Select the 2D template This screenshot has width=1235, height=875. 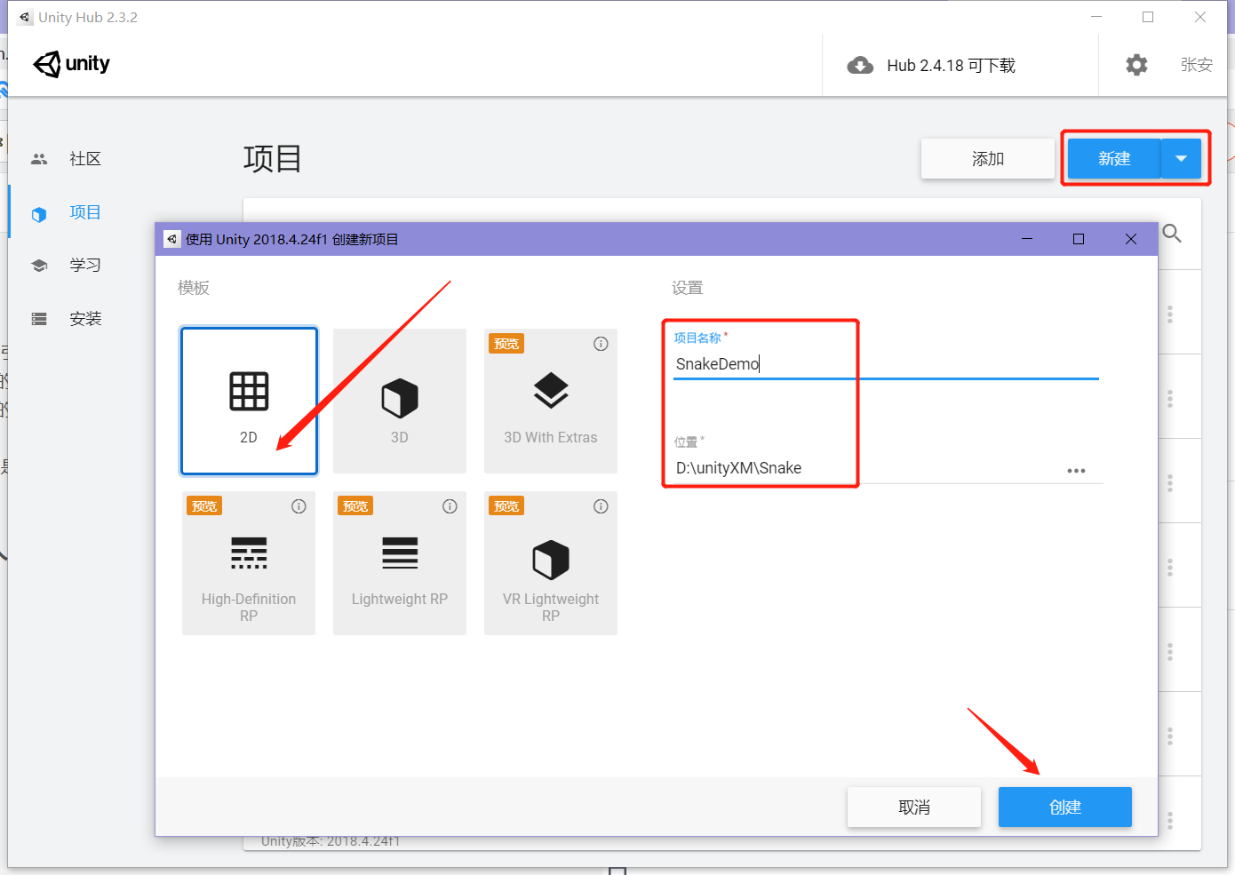249,401
